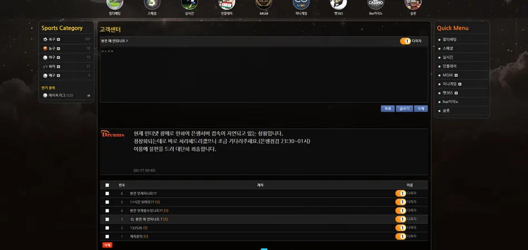Click the volleyball icon beside 배구
The height and width of the screenshot is (250, 528).
tap(45, 76)
